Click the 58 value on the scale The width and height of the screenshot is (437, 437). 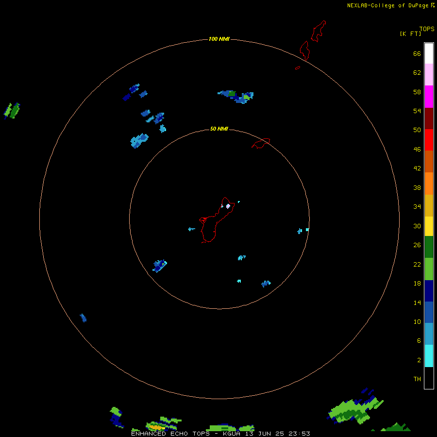pos(417,92)
